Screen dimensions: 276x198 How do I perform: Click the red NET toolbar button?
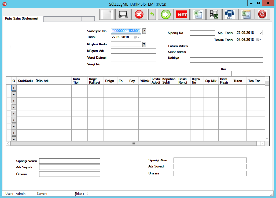coord(182,14)
